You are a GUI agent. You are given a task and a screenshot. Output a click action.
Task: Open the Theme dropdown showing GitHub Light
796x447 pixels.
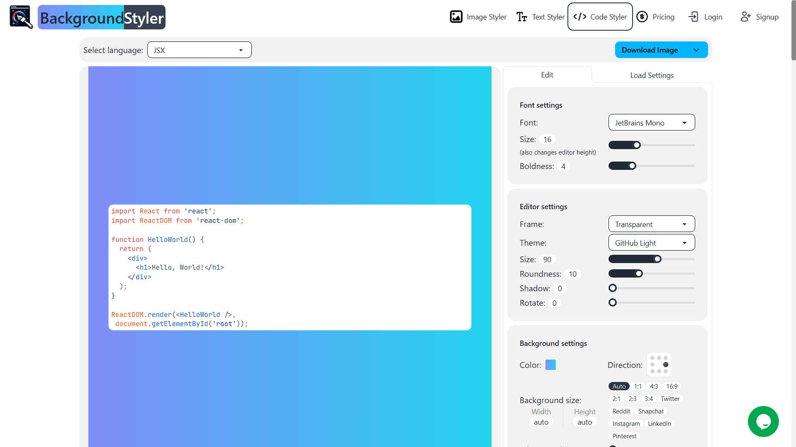(x=651, y=242)
